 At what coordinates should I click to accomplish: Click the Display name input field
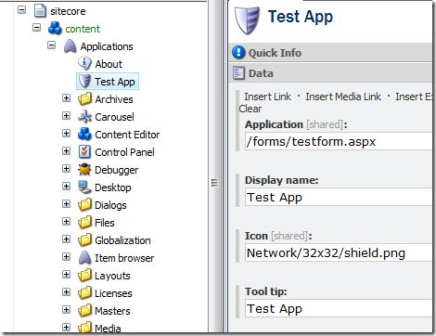(x=339, y=197)
